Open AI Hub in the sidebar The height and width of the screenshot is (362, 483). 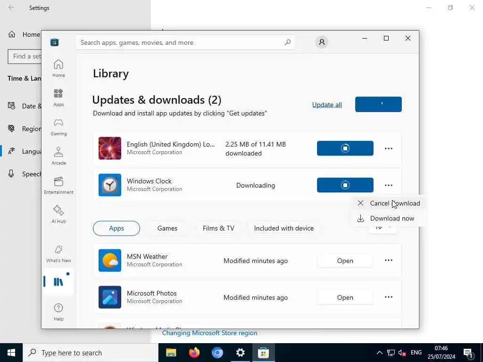pos(58,214)
